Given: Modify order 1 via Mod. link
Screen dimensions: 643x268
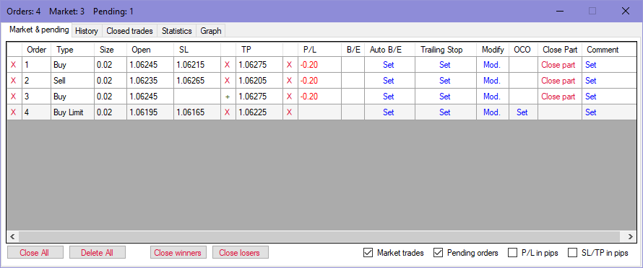Looking at the screenshot, I should 492,65.
